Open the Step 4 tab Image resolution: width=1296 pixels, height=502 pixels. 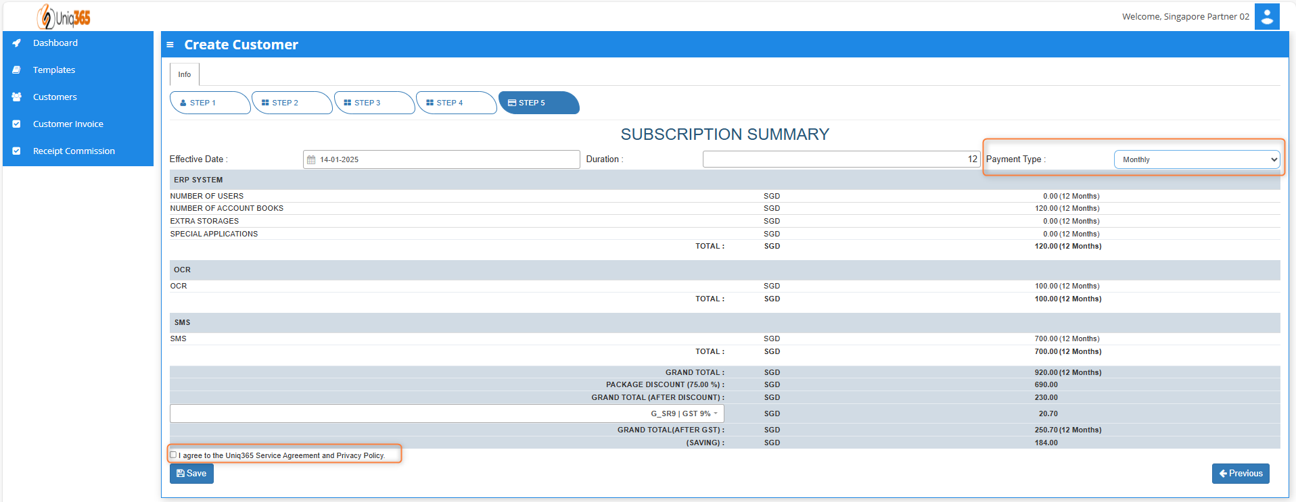click(x=455, y=103)
